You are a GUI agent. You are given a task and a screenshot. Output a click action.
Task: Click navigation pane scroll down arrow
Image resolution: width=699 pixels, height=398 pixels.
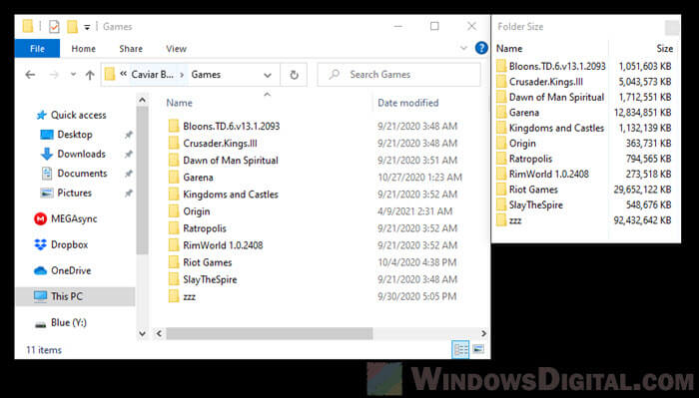tap(142, 333)
